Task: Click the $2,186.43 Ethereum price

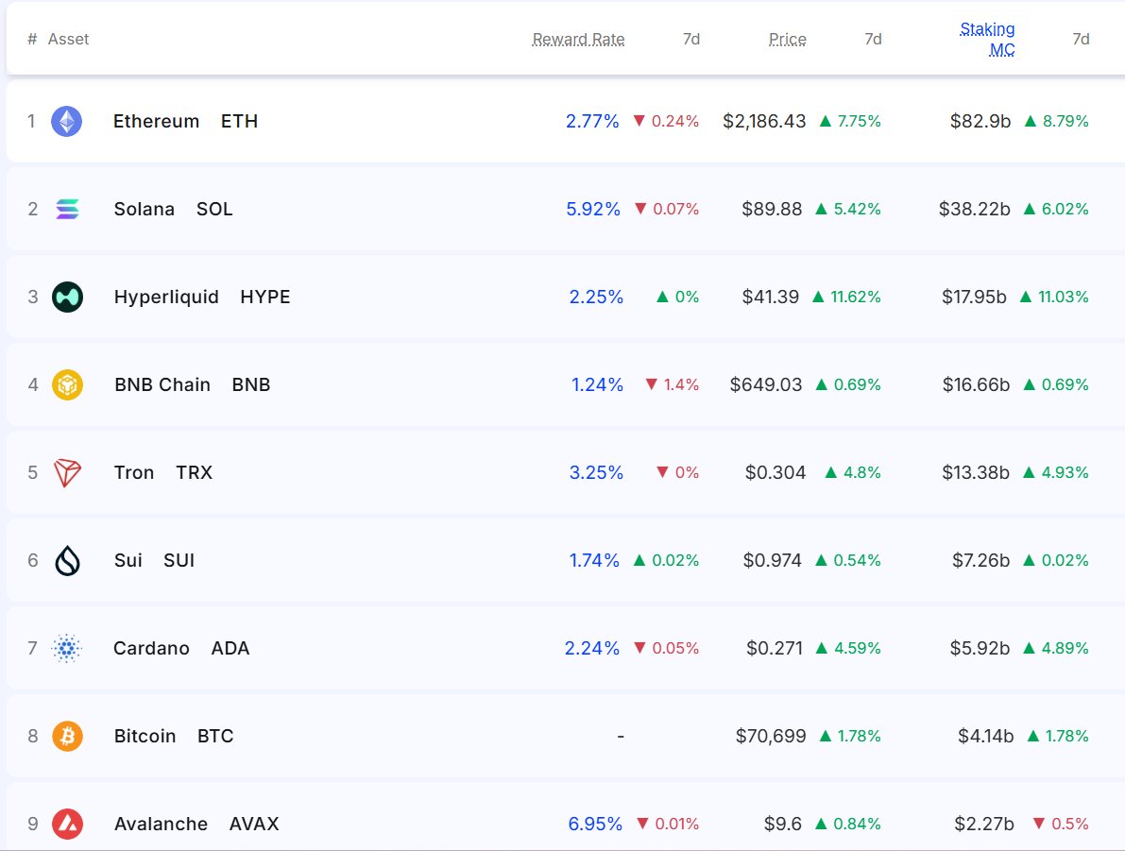Action: 764,121
